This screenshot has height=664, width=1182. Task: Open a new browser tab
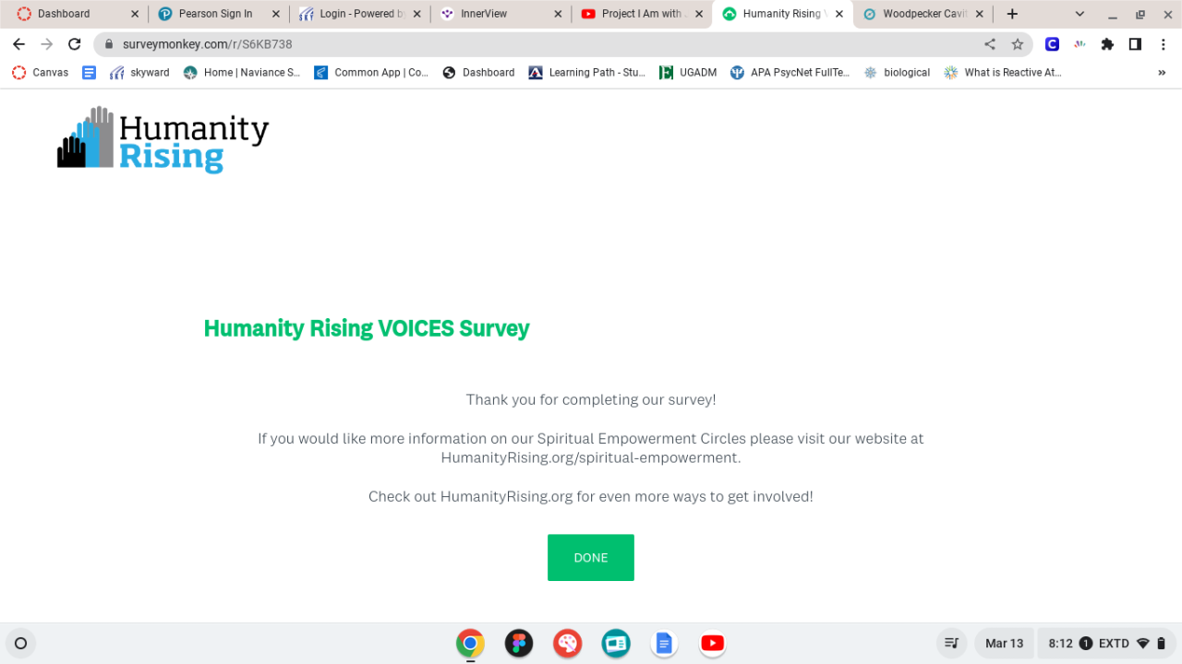pyautogui.click(x=1012, y=14)
